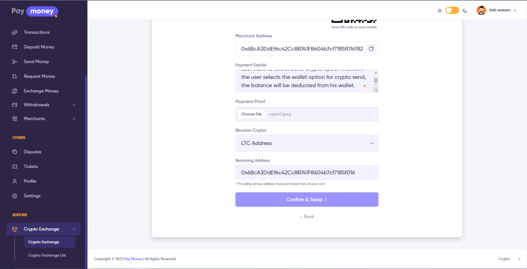Click the Receiving Address input field
527x269 pixels.
[x=307, y=173]
